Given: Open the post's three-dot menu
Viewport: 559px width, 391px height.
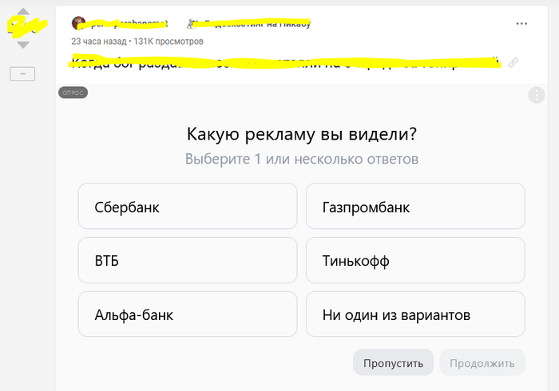Looking at the screenshot, I should point(521,23).
